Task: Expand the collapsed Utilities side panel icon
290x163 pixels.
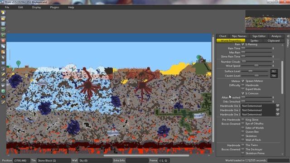Action: tap(288, 36)
